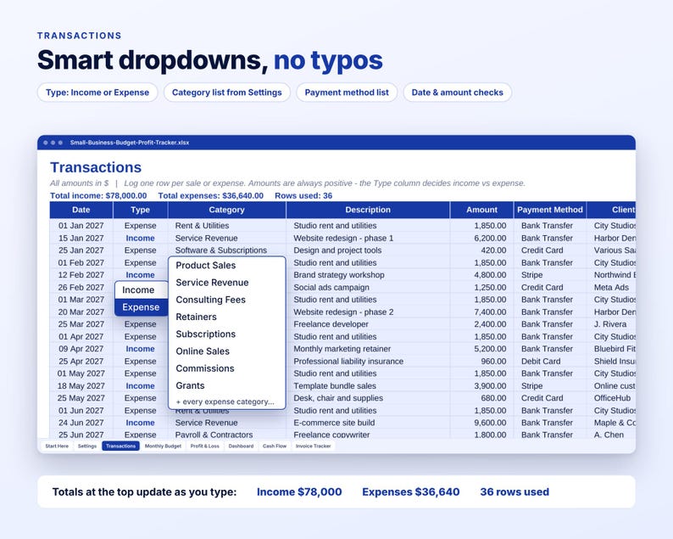Viewport: 673px width, 539px height.
Task: Click the 'Total income: $78,000.00' summary
Action: 98,195
